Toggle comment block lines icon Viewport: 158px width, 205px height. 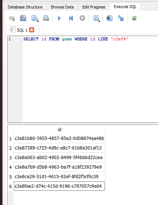tap(134, 18)
